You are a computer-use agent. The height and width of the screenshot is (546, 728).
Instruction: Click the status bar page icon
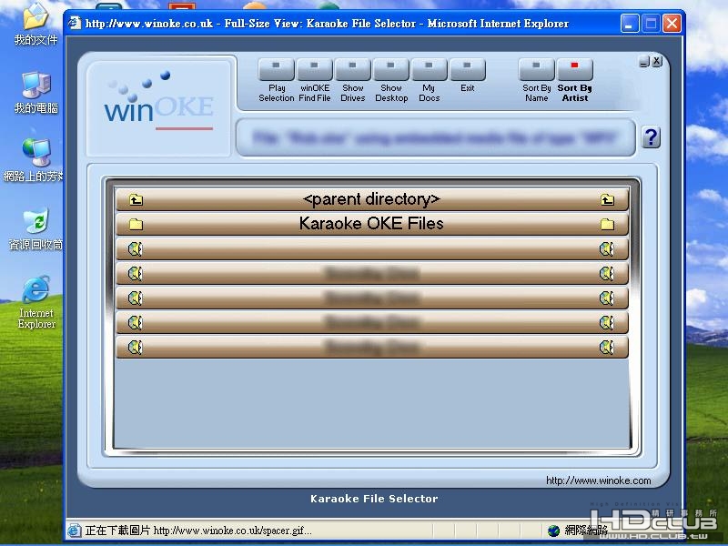coord(75,531)
